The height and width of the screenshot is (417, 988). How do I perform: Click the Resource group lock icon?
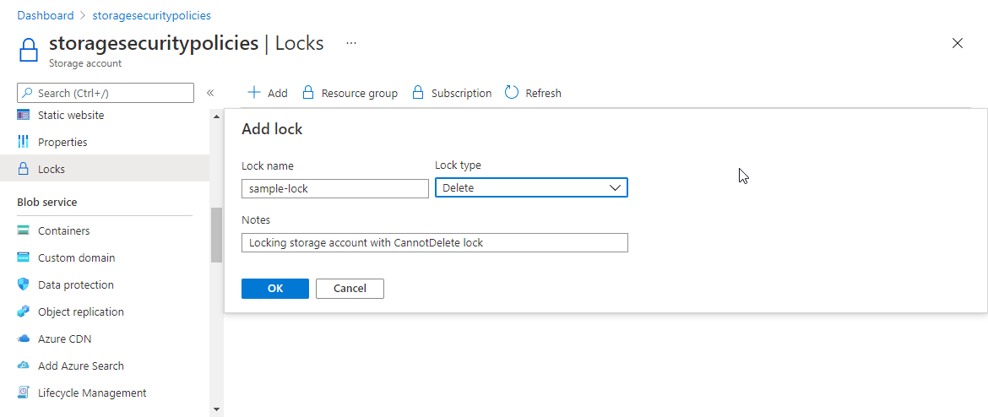(308, 93)
